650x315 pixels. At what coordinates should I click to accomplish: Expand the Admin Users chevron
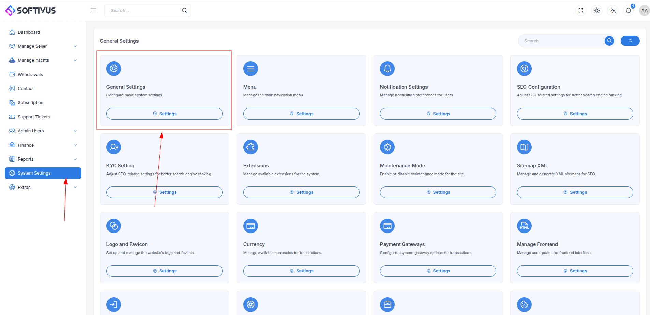pos(75,131)
